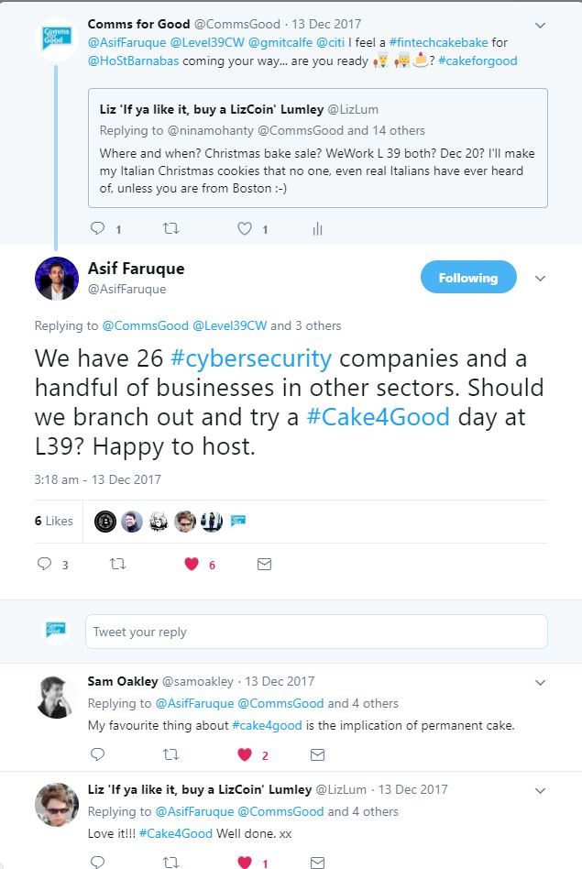View analytics for Comms for Good tweet
Screen dimensions: 582x869
point(317,229)
